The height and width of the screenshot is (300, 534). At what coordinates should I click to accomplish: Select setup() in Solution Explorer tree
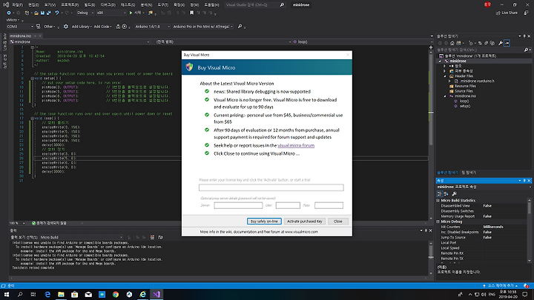tap(465, 106)
